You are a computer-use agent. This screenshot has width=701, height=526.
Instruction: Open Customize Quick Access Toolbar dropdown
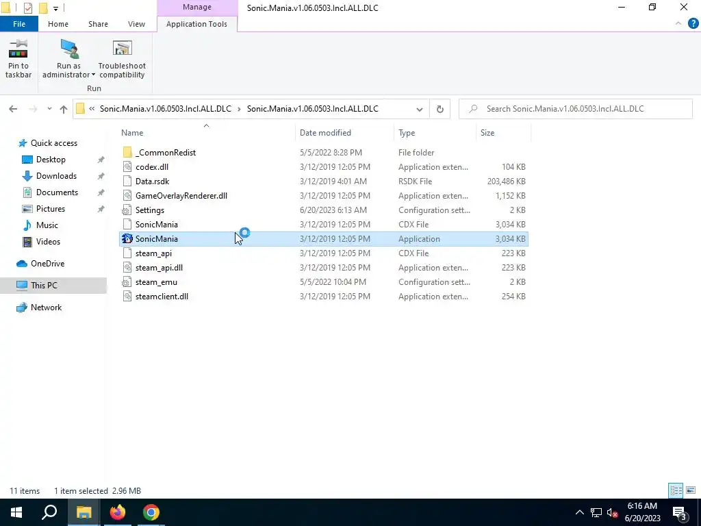[55, 8]
